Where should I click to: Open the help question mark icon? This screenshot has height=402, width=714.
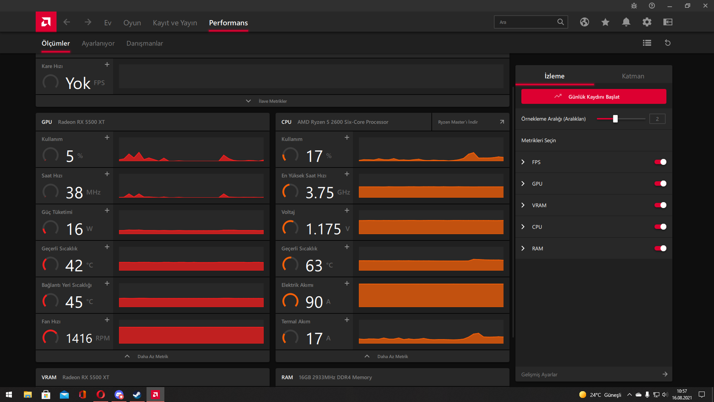pyautogui.click(x=652, y=6)
